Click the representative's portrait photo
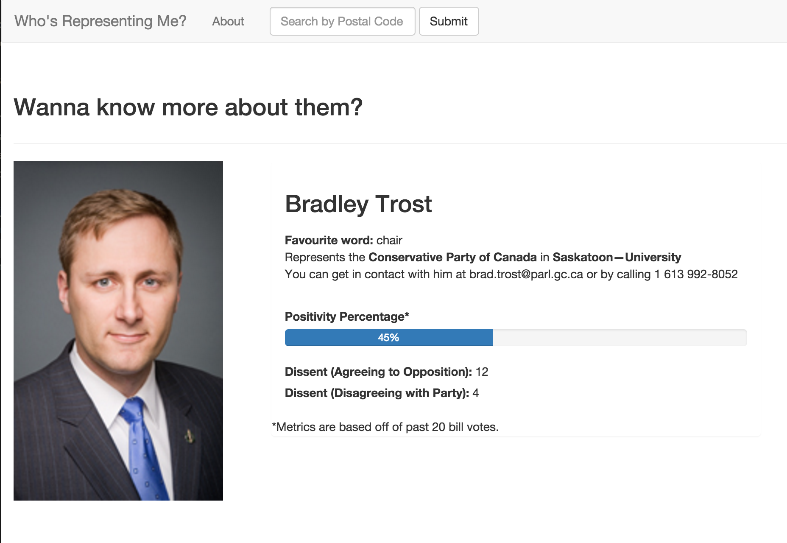Image resolution: width=787 pixels, height=543 pixels. pos(118,330)
